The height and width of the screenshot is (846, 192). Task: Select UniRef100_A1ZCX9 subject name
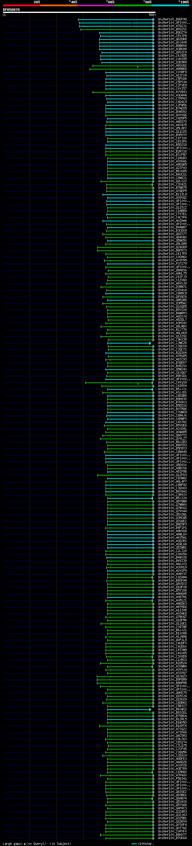pos(172,76)
